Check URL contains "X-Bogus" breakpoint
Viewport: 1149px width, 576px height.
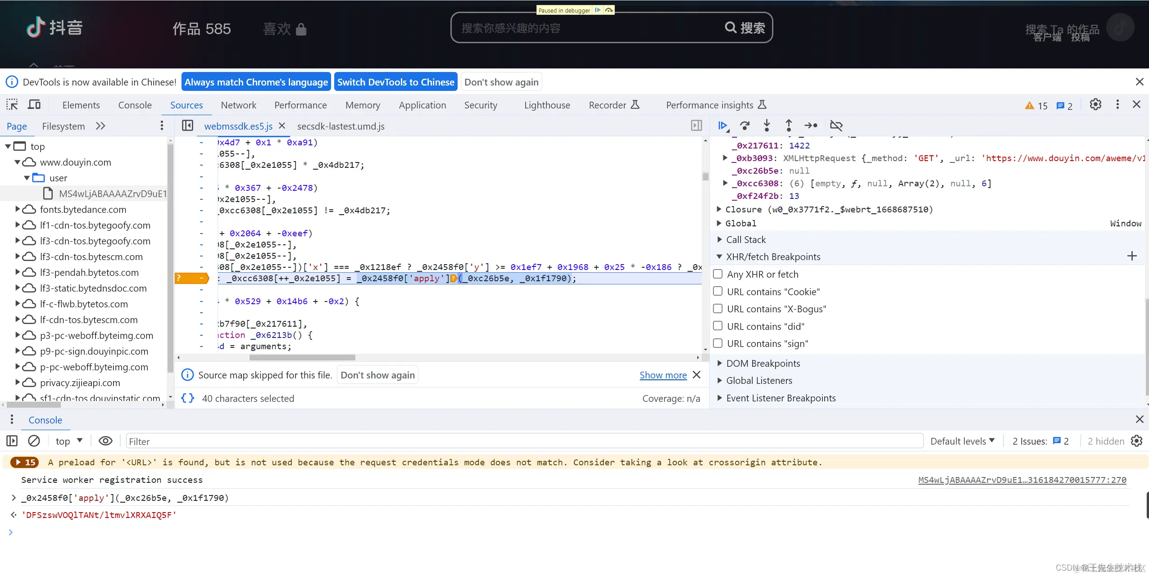coord(718,309)
